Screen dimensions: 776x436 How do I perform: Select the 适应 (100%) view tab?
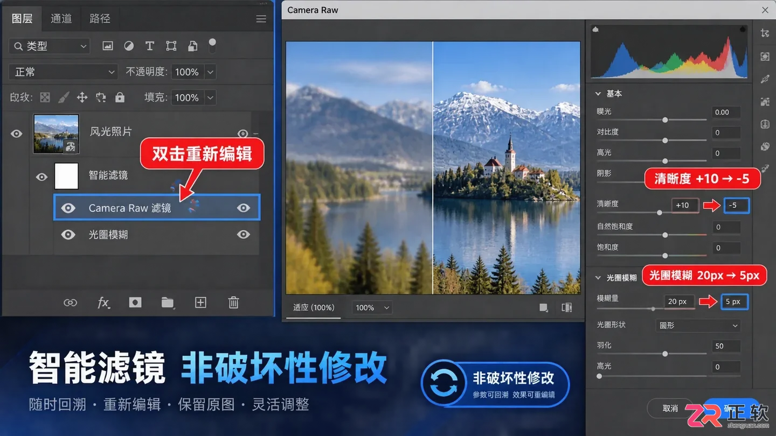[x=314, y=308]
